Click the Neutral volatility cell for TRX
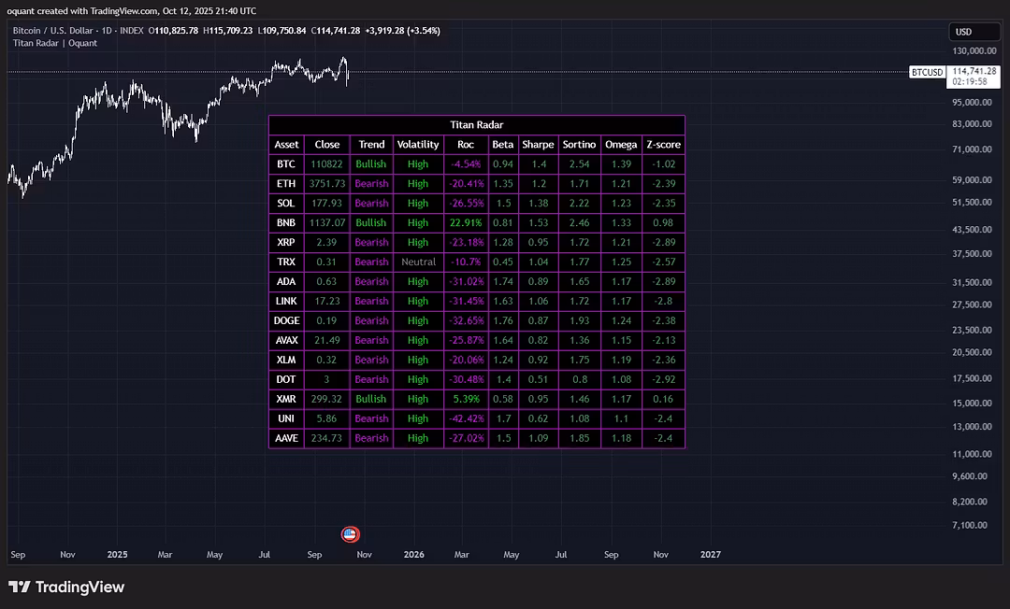 click(418, 262)
